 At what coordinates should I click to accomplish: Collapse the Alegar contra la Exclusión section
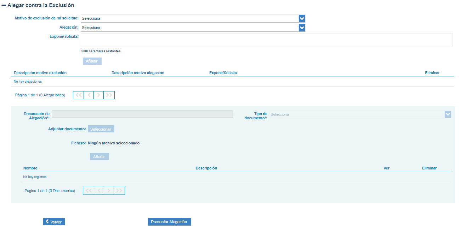point(4,6)
